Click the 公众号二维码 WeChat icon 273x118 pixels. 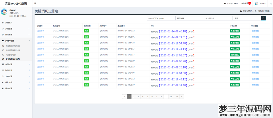click(x=225, y=3)
